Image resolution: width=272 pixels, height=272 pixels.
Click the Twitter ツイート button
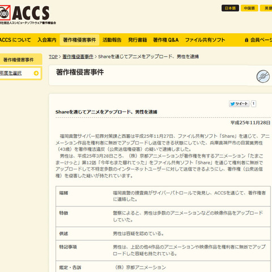click(239, 104)
